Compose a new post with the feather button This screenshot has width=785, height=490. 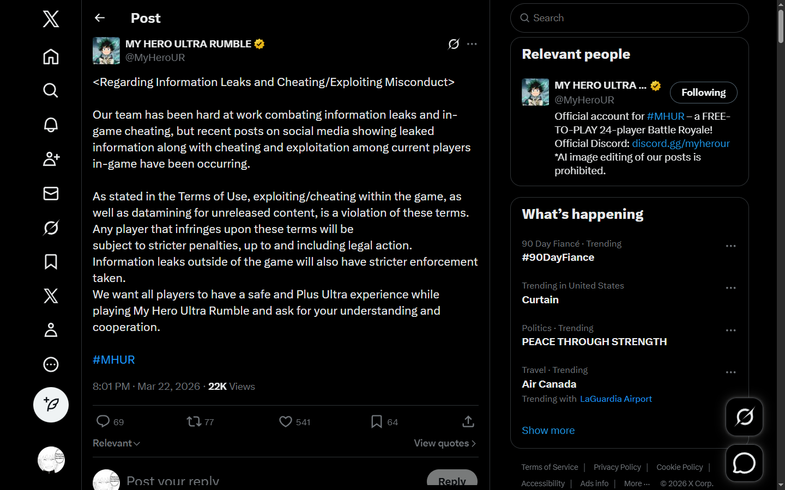point(51,405)
